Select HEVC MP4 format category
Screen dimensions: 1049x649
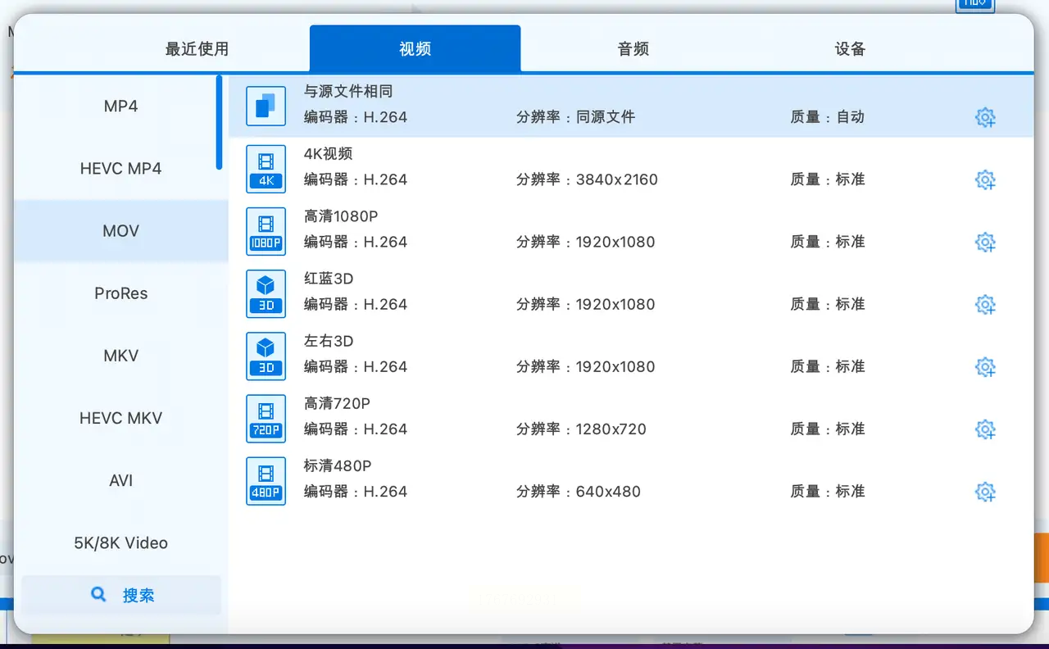120,169
